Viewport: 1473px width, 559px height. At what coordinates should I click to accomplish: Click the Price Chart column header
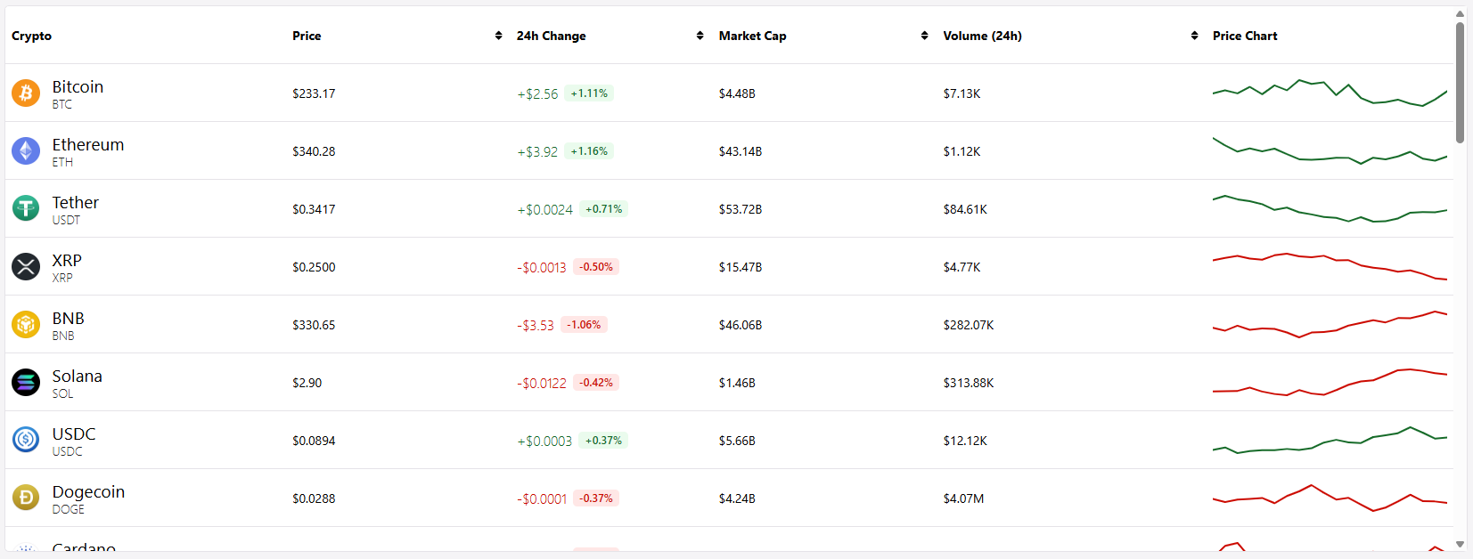coord(1245,36)
